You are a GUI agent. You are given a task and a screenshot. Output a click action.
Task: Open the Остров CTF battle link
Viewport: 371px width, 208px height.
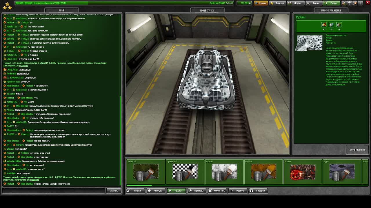pyautogui.click(x=30, y=78)
